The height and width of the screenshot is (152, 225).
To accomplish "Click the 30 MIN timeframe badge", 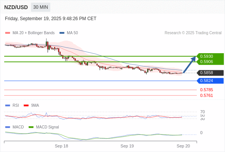I will pos(40,7).
